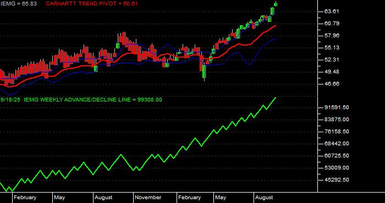Click the 57.96 price axis value

(332, 36)
